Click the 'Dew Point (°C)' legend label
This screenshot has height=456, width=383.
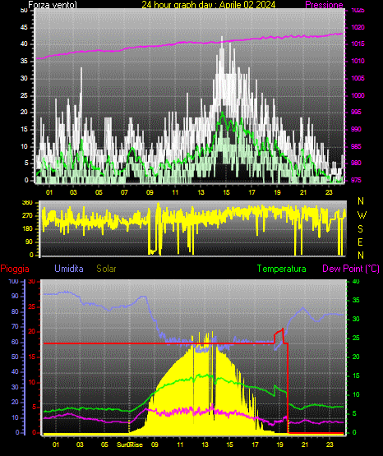(x=351, y=269)
